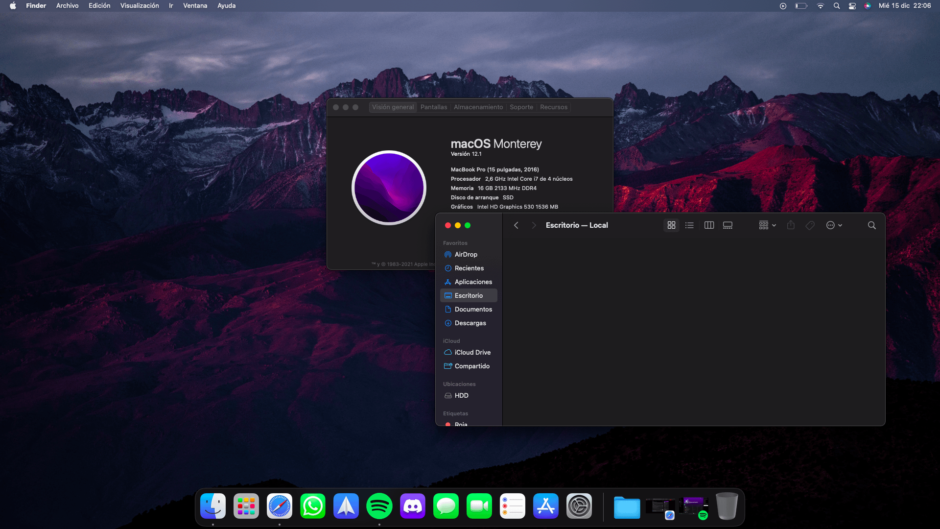Activate Siri from the menu bar

[868, 6]
